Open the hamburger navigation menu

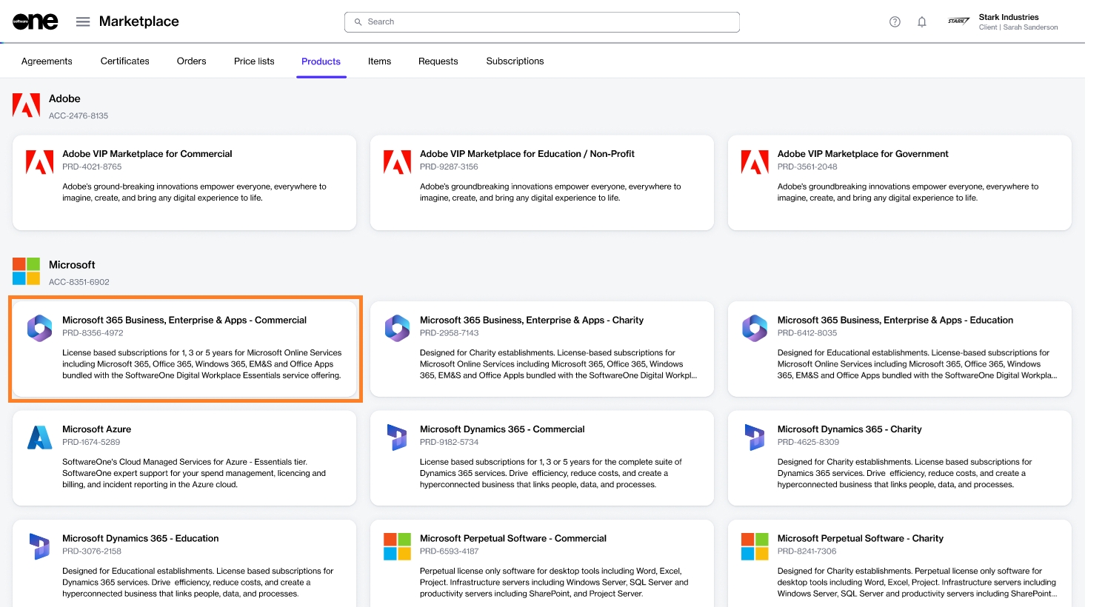coord(83,22)
